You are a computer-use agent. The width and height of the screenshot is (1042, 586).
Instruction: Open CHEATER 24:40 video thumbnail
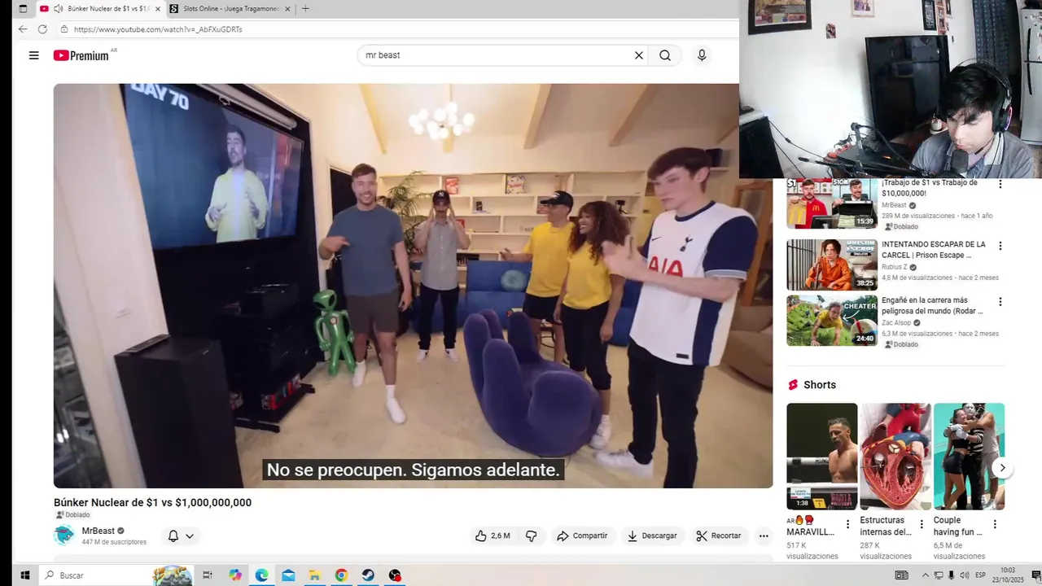(x=832, y=321)
